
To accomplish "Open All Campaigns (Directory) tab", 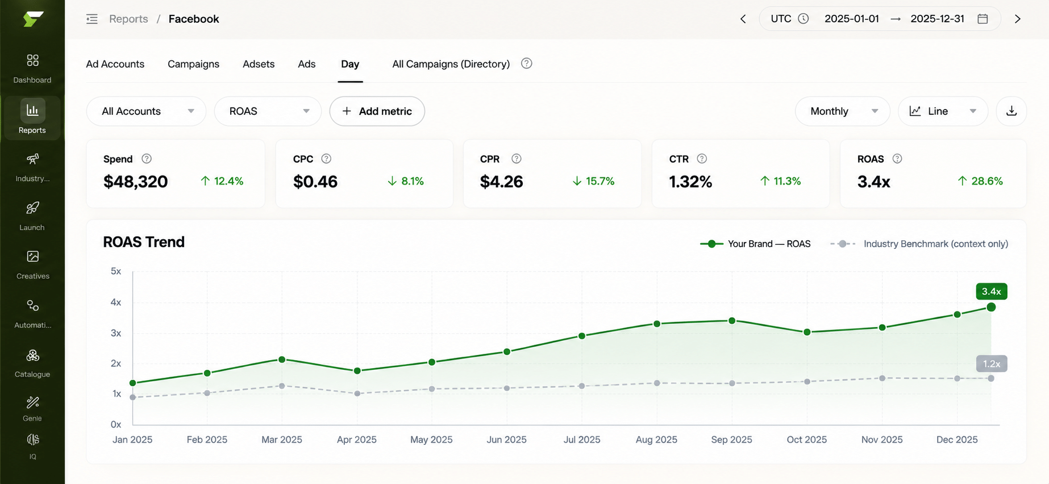I will click(x=451, y=64).
